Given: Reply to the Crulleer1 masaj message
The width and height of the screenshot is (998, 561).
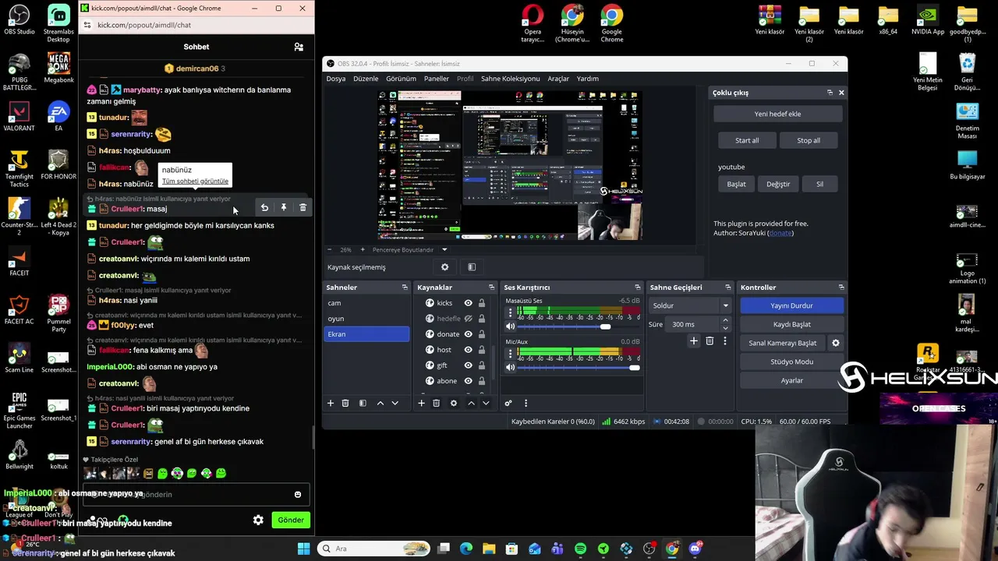Looking at the screenshot, I should (264, 208).
